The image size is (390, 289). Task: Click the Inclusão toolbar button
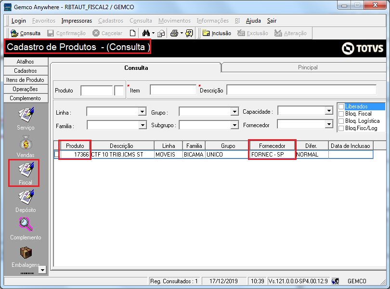(x=217, y=33)
